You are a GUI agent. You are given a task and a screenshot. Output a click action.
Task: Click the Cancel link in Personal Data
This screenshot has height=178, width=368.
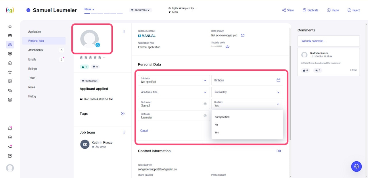(x=144, y=131)
